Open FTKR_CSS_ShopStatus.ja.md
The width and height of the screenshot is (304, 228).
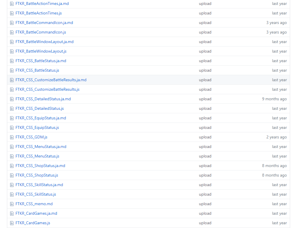[40, 166]
